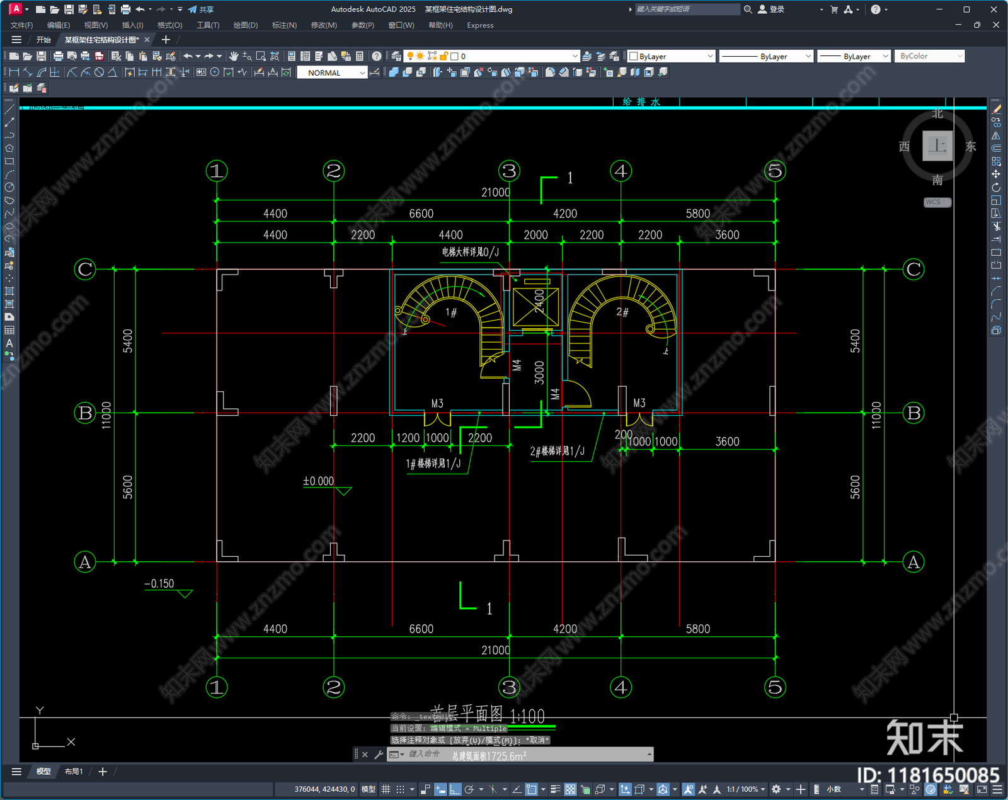This screenshot has height=800, width=1008.
Task: Select the Erase tool in the modify toolbar
Action: (996, 110)
